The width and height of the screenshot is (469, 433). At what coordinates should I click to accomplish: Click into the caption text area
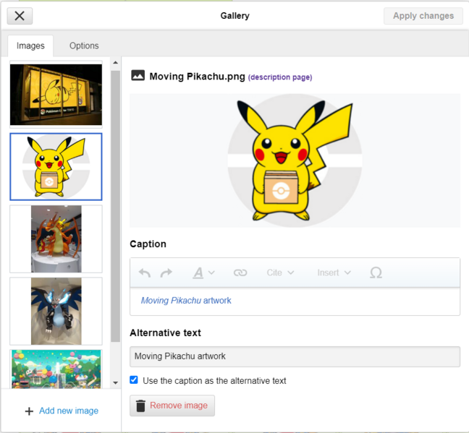[295, 301]
